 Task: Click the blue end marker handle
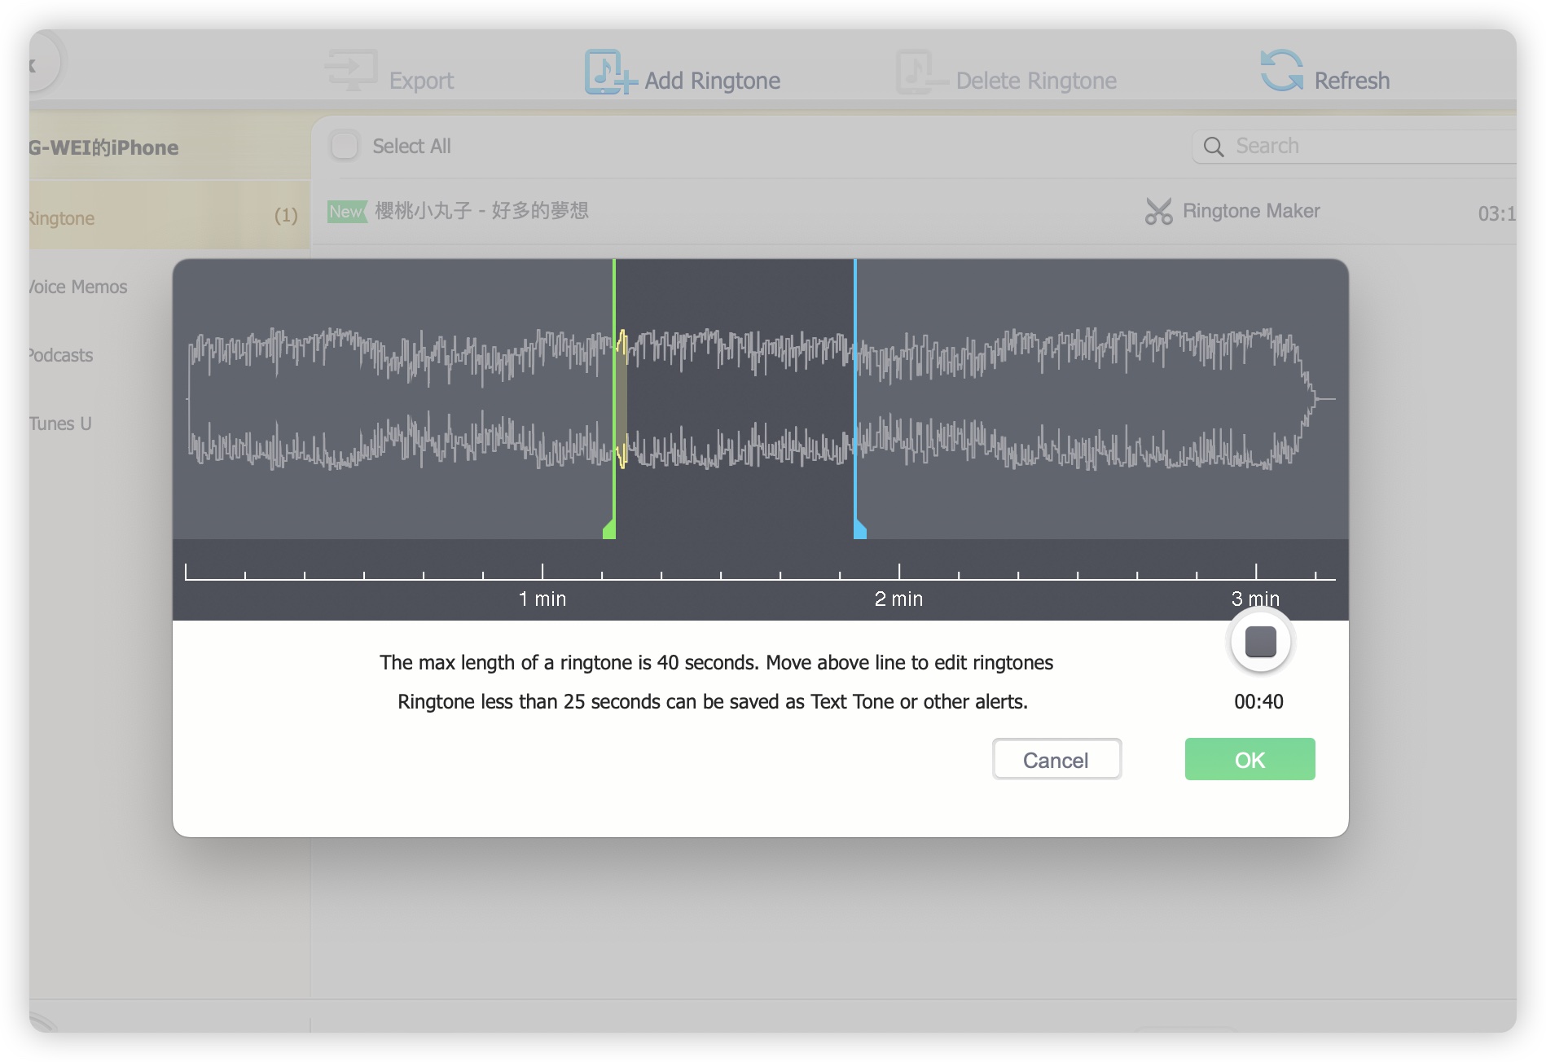(x=859, y=529)
